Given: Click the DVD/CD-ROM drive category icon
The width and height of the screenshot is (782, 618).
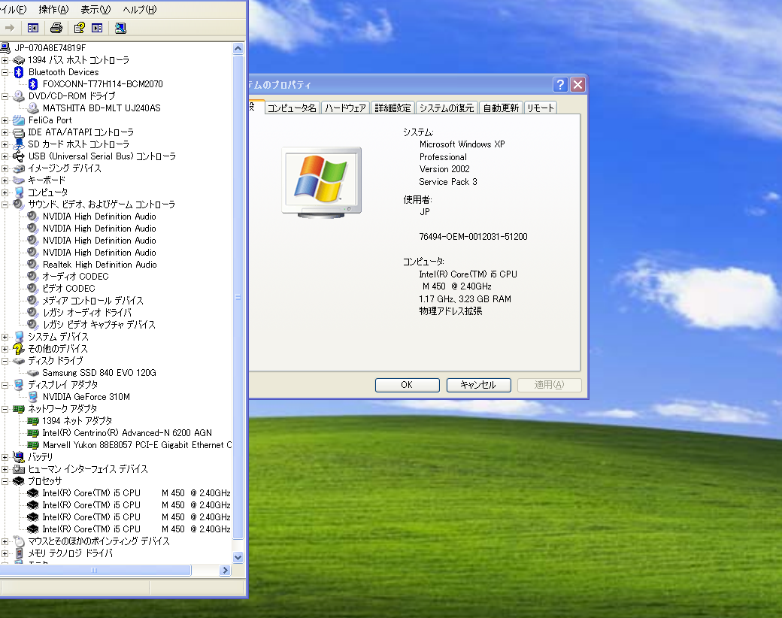Looking at the screenshot, I should pyautogui.click(x=19, y=96).
